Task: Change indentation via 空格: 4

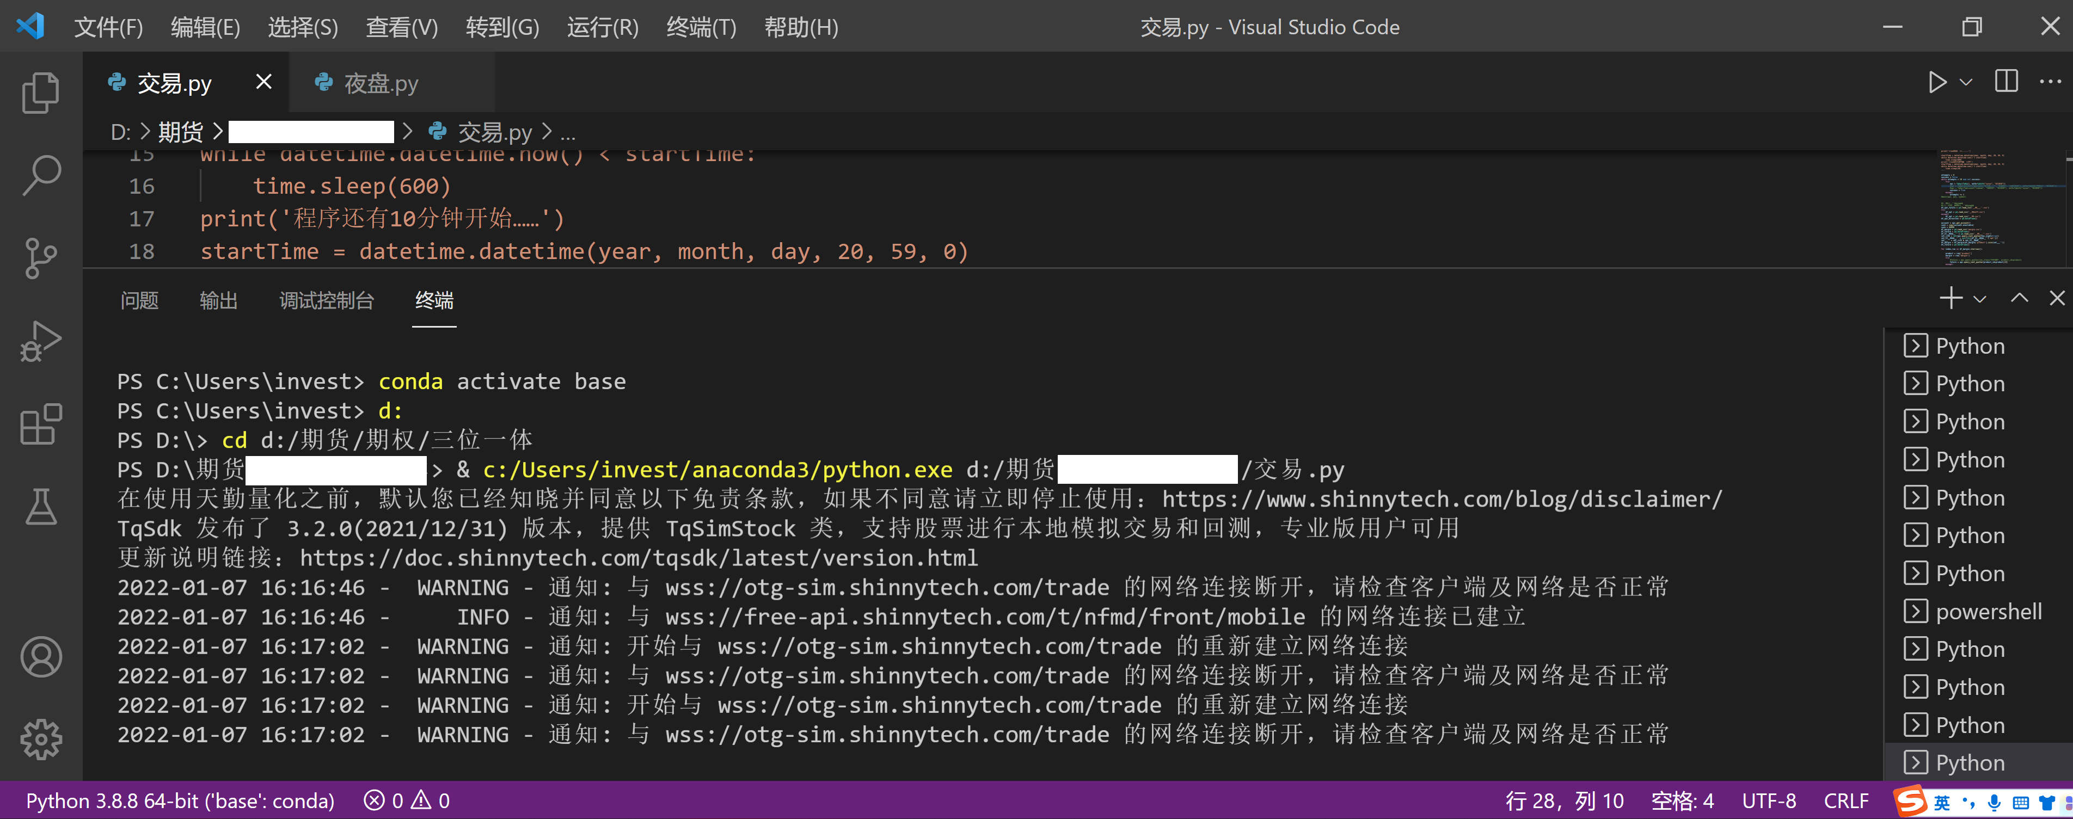Action: click(1682, 800)
